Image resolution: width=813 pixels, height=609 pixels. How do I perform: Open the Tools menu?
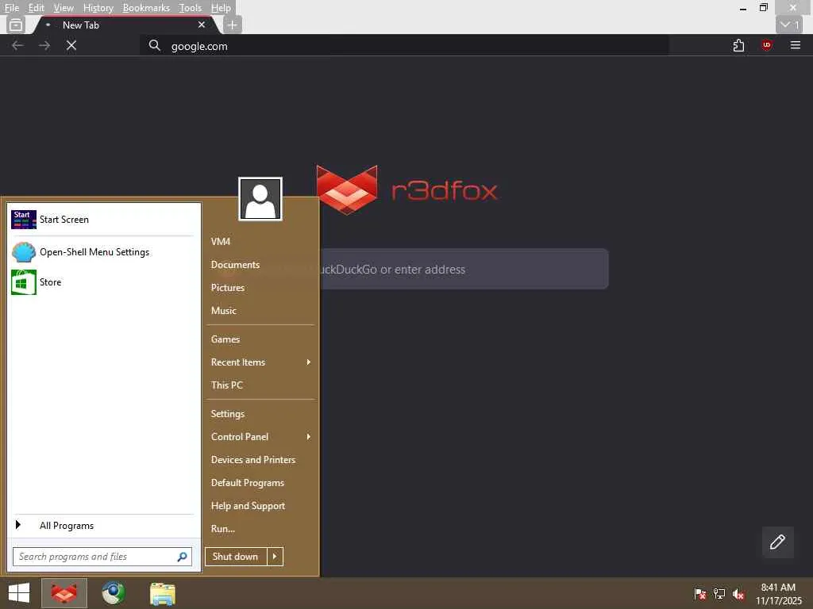(190, 8)
